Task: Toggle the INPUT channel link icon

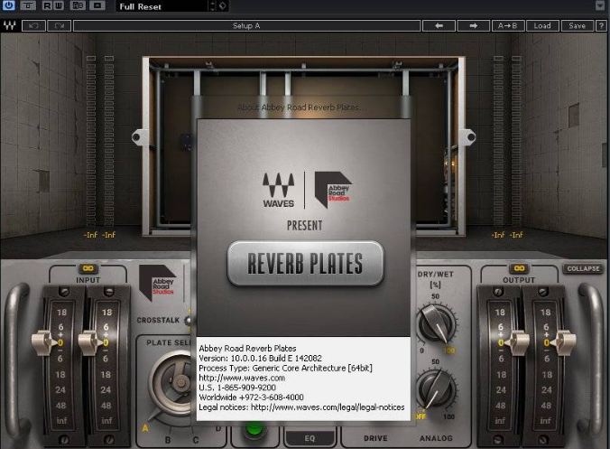Action: click(x=88, y=268)
